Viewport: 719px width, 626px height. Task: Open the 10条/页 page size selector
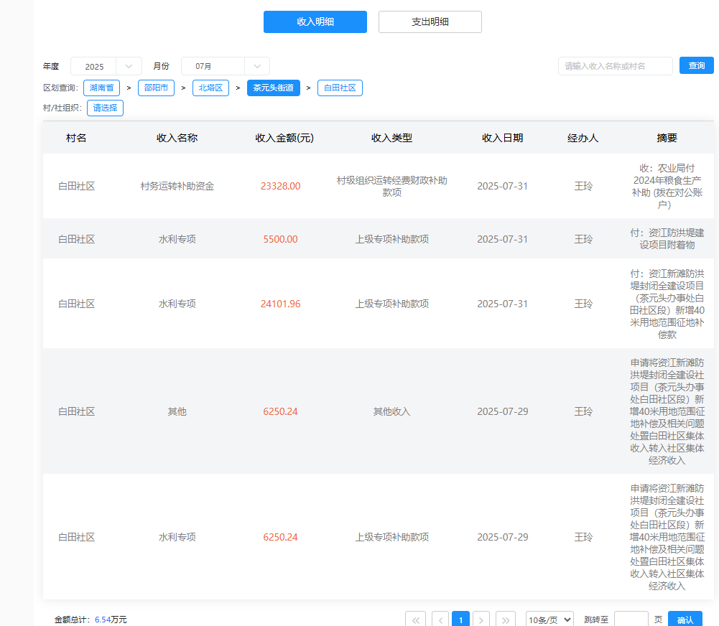(x=549, y=620)
